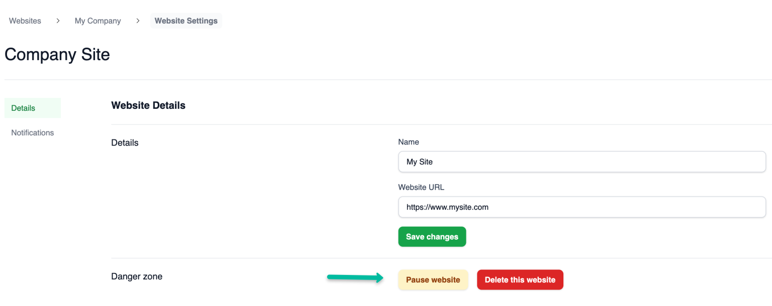Select the Website Settings breadcrumb item

(x=186, y=21)
